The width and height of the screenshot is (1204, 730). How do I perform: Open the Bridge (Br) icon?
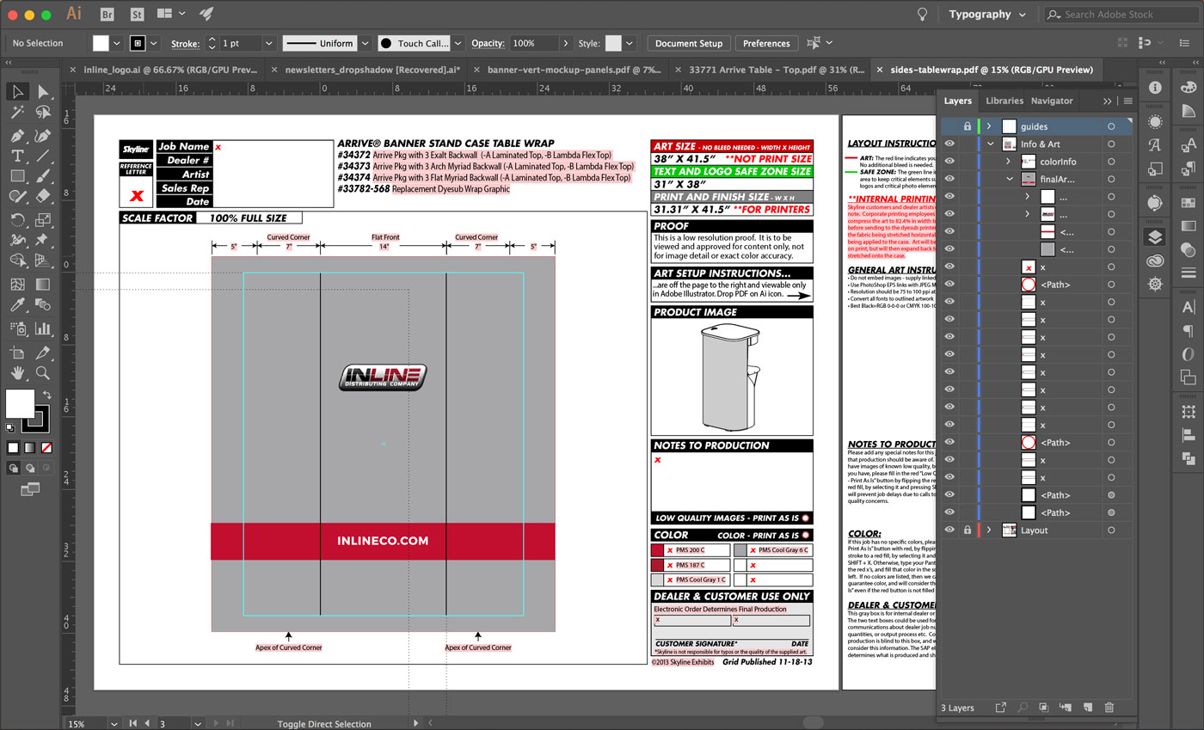pos(107,14)
